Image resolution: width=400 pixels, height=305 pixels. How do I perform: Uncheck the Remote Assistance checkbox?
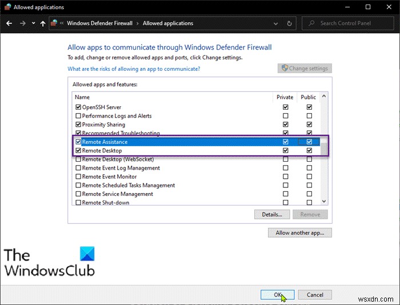[x=78, y=142]
